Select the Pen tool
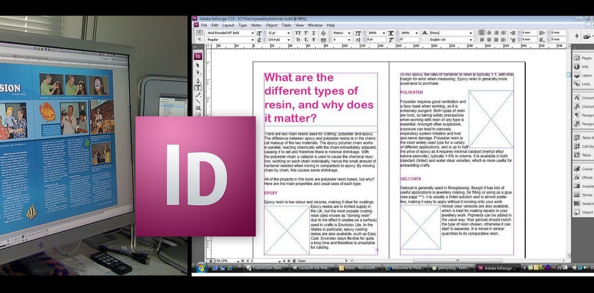Screen dimensions: 594x293 click(198, 80)
